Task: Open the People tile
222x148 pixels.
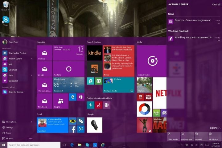Action: pos(61,101)
